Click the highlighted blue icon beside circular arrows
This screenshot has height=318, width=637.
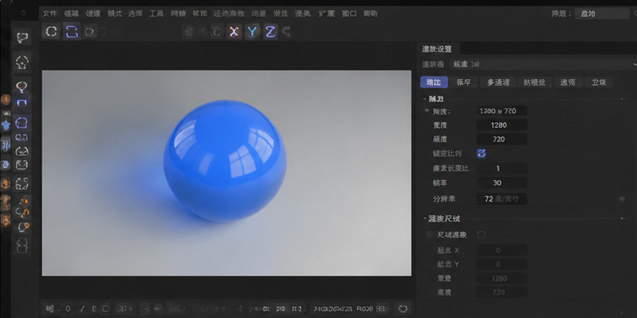tap(71, 32)
